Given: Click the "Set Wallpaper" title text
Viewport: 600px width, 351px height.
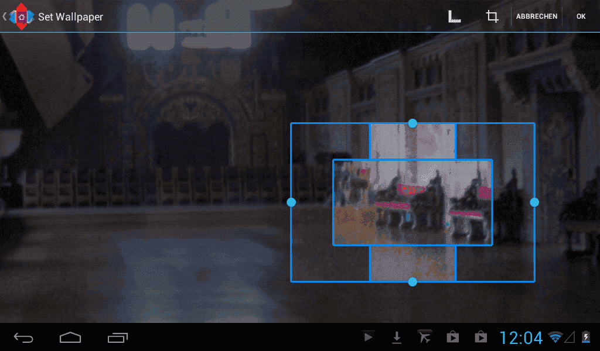Looking at the screenshot, I should pyautogui.click(x=71, y=17).
